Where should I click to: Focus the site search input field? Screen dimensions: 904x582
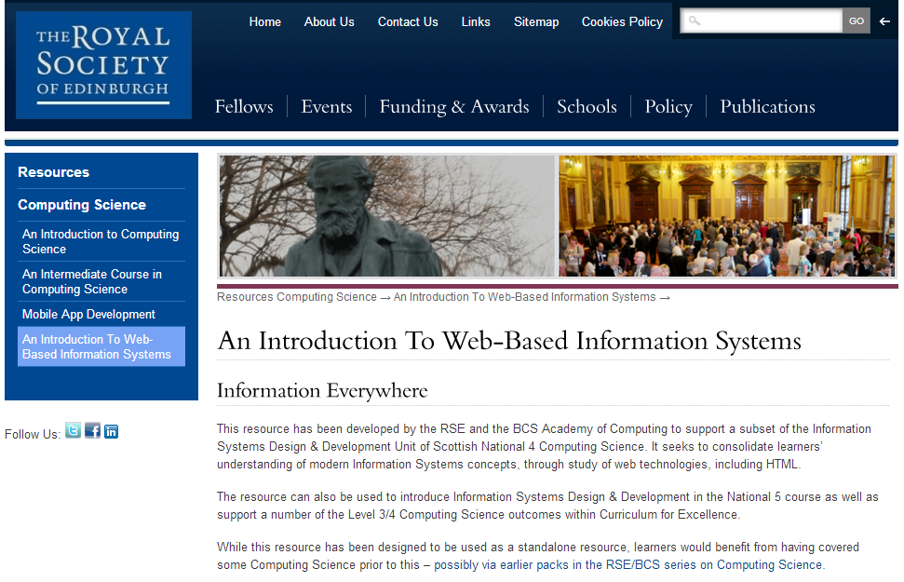[761, 20]
